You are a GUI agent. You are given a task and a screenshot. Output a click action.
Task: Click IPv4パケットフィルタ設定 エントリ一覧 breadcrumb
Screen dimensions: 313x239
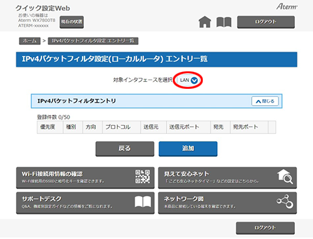93,41
